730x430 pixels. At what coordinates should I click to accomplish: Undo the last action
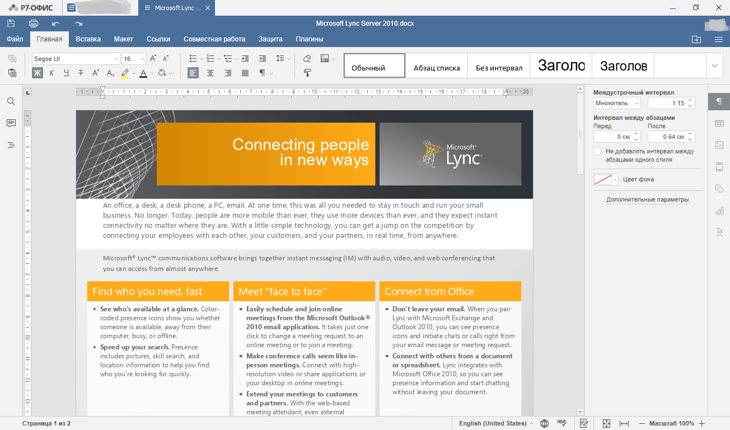point(56,24)
